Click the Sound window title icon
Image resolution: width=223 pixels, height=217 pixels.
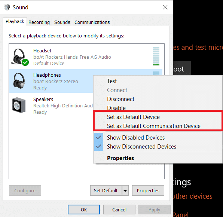tap(7, 7)
